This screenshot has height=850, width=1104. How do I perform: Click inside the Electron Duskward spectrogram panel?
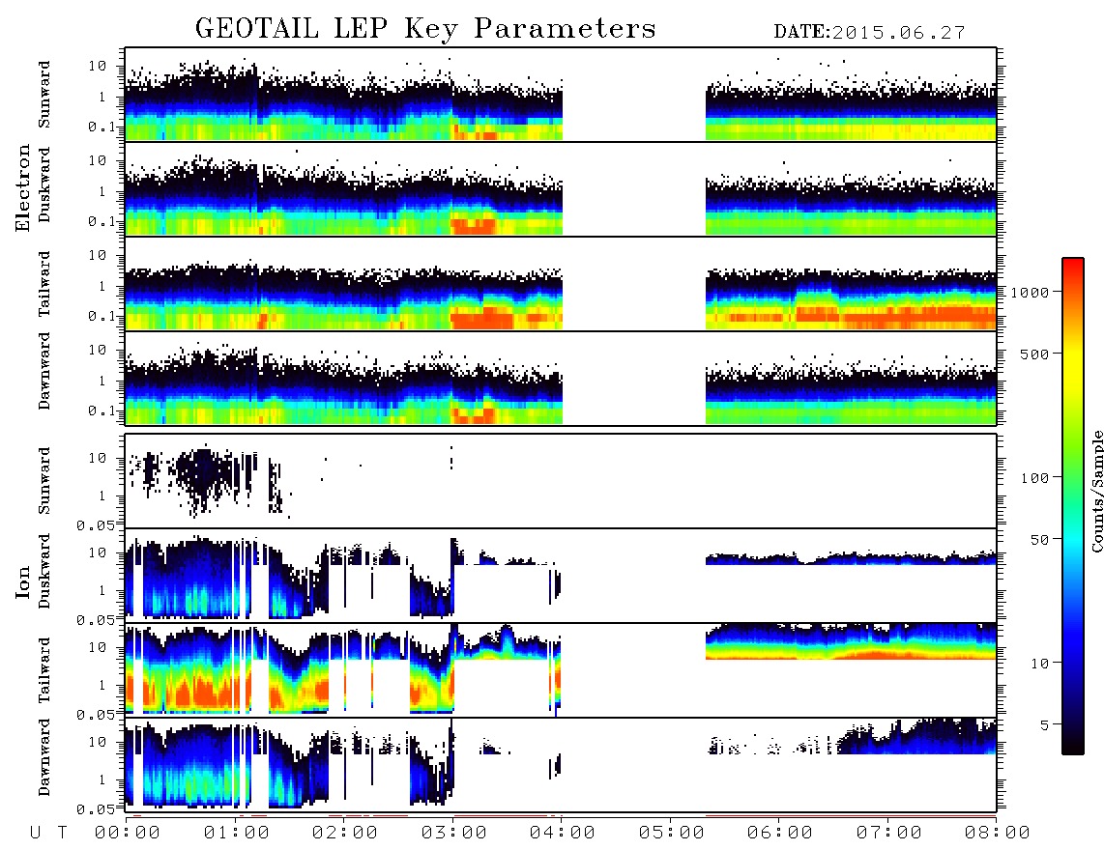coord(561,188)
